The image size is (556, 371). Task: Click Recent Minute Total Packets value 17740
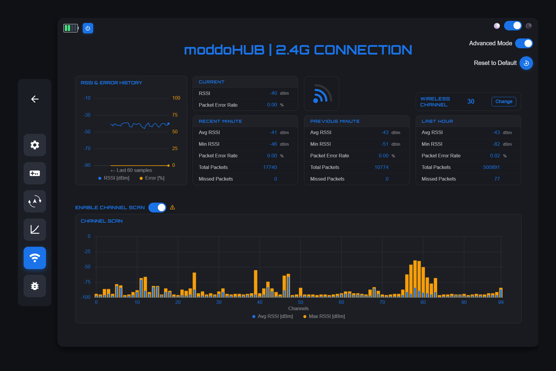point(270,167)
